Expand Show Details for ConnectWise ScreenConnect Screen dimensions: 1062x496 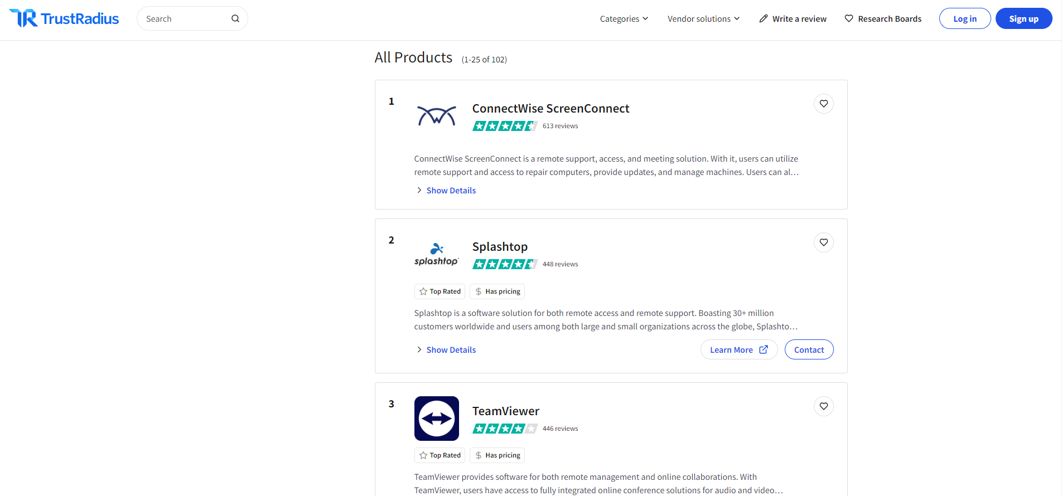pyautogui.click(x=446, y=191)
